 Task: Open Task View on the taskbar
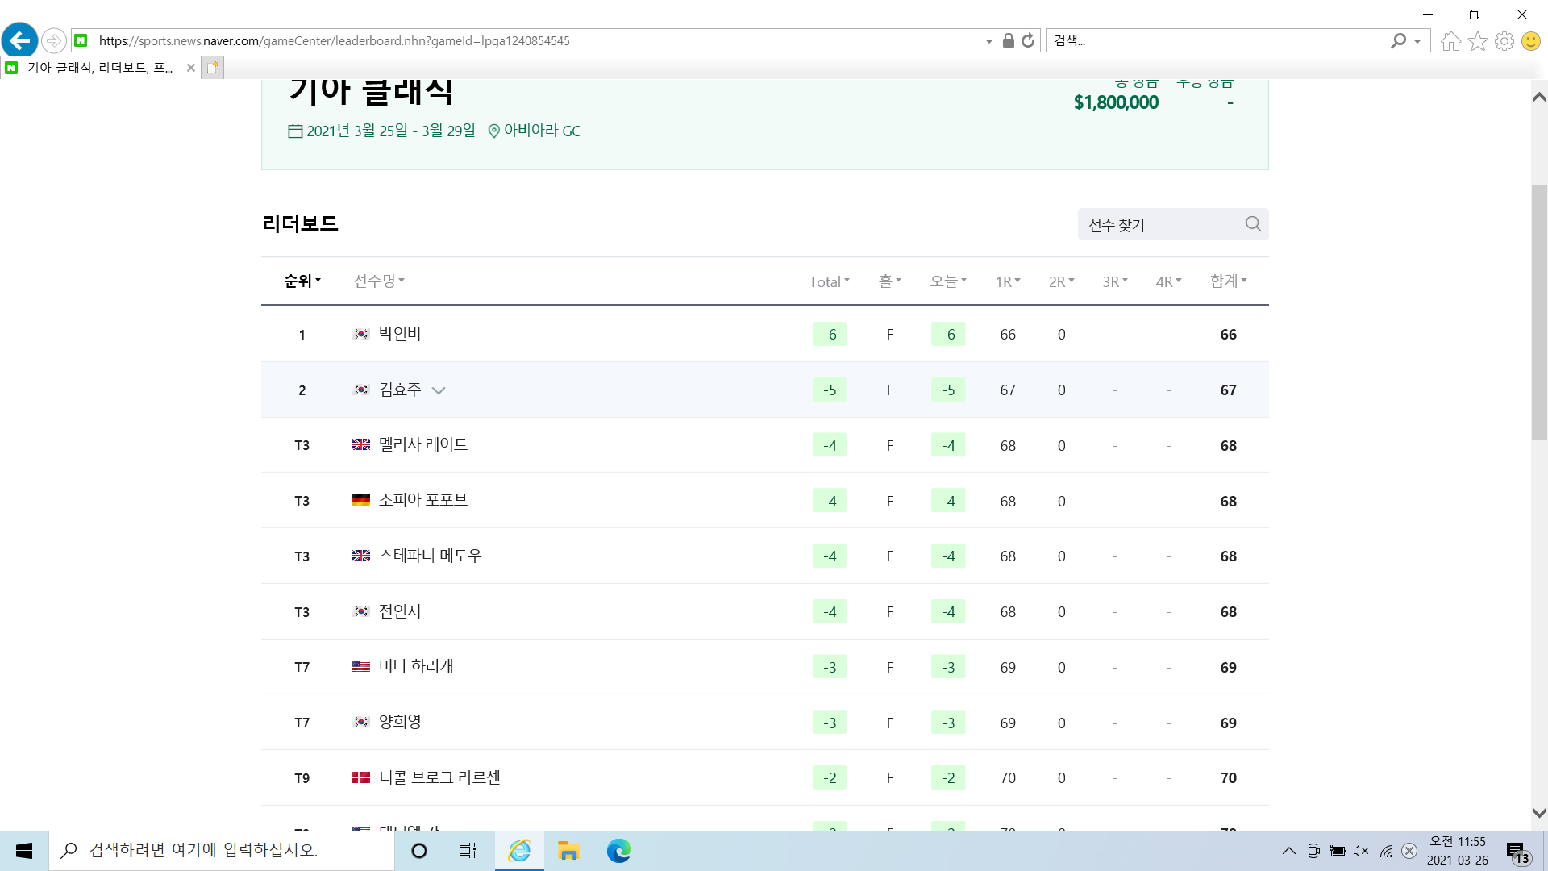point(468,851)
